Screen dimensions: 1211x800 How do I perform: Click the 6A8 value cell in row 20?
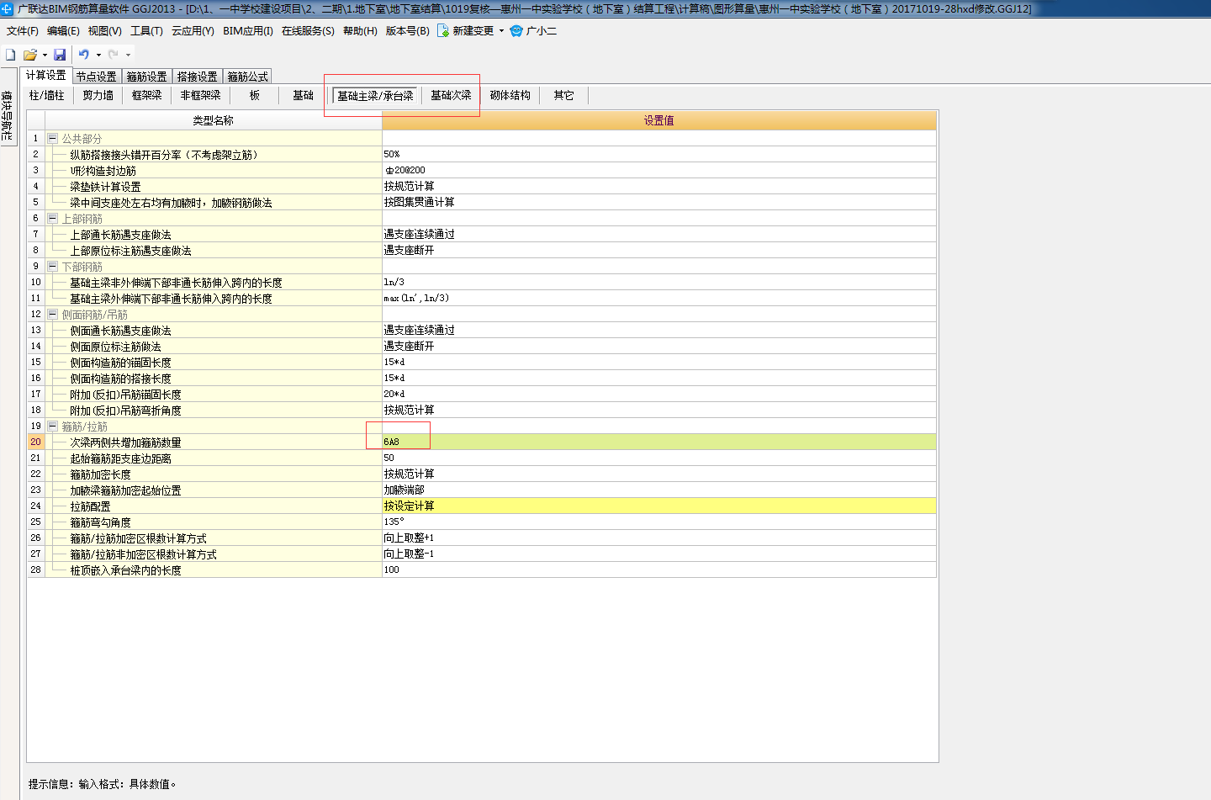click(x=658, y=442)
